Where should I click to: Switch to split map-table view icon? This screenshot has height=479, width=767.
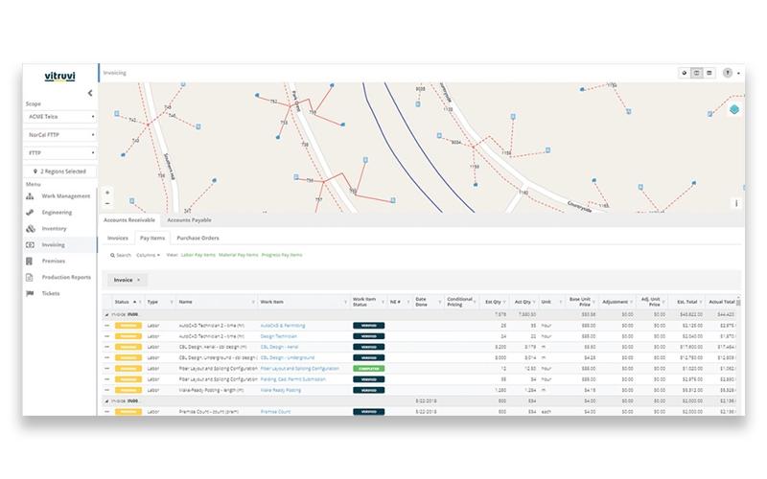697,73
